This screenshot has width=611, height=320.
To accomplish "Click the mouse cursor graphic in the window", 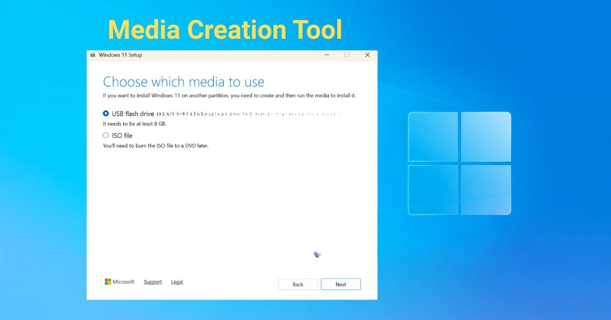I will 317,254.
